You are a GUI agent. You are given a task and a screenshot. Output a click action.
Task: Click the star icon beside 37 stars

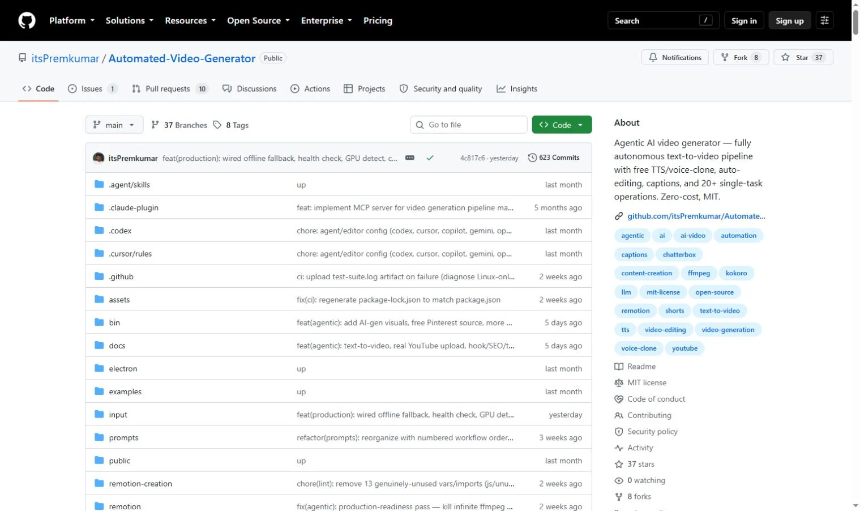(619, 464)
